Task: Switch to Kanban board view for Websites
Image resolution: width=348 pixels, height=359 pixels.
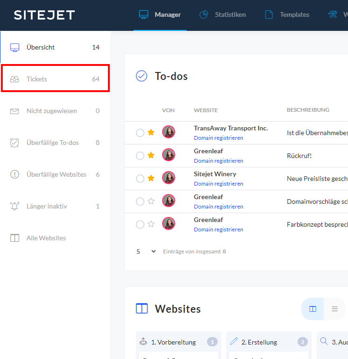Action: (x=313, y=309)
